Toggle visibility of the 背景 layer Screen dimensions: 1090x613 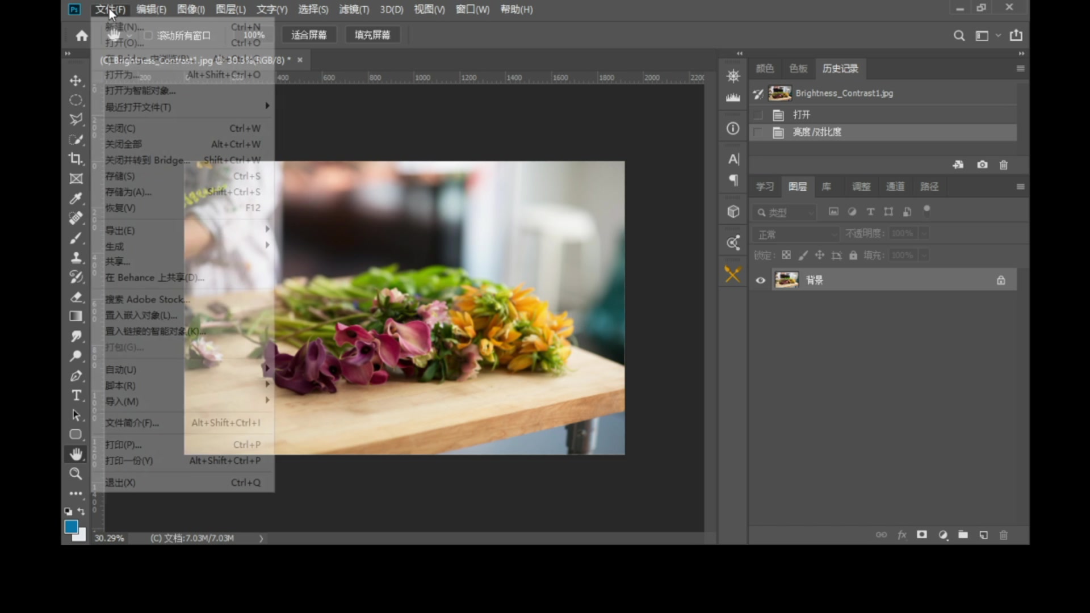pyautogui.click(x=760, y=280)
